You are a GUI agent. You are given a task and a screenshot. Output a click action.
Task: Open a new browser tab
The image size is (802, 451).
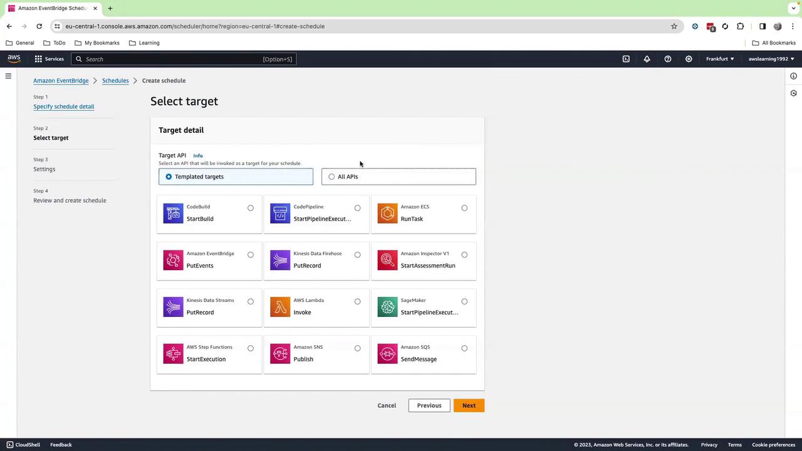tap(110, 8)
